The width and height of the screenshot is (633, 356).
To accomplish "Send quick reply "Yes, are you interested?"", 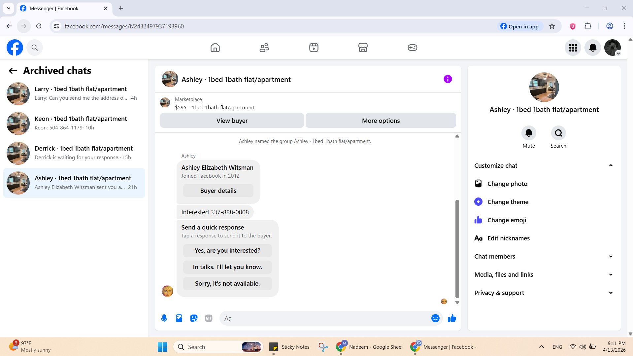I will 227,251.
